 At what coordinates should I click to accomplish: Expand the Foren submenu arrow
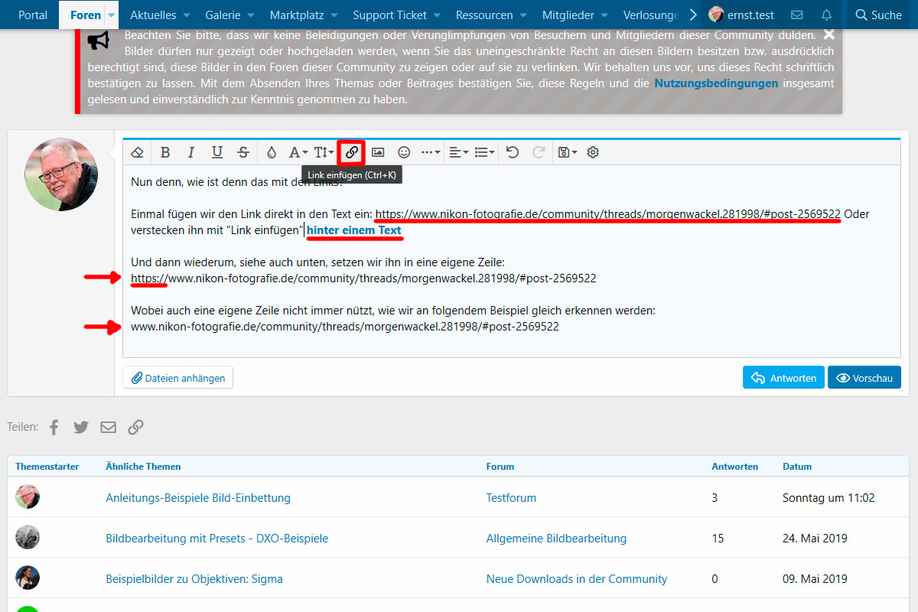pos(112,15)
